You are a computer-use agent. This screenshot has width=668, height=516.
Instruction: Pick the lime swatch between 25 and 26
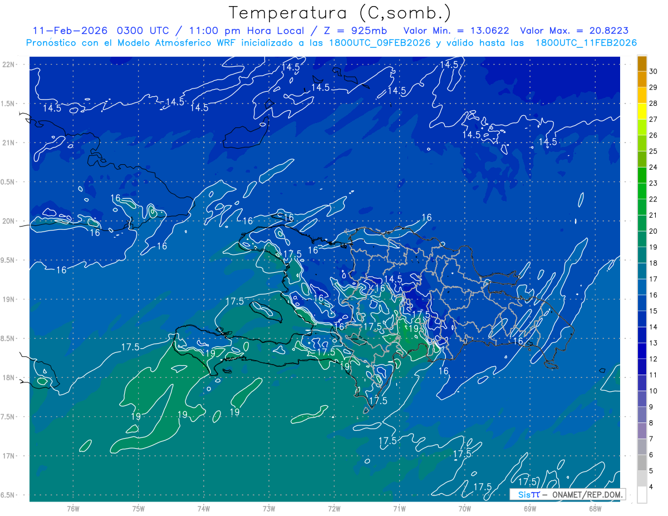click(642, 144)
